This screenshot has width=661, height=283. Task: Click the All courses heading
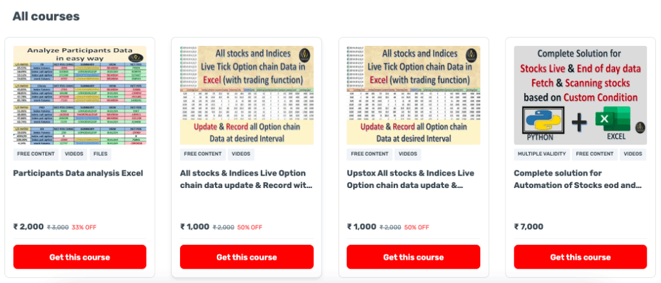tap(46, 16)
